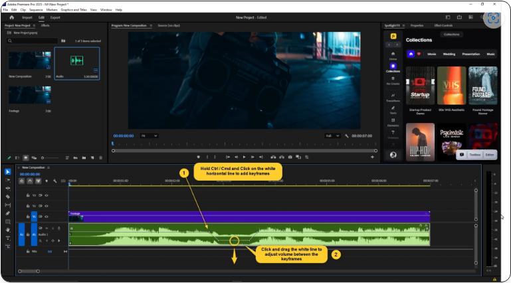This screenshot has width=511, height=283.
Task: Click the Lift button
Action: (x=273, y=157)
